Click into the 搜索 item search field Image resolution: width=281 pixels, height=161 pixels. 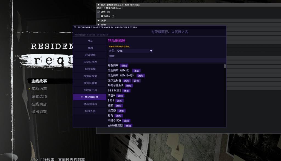click(x=167, y=60)
